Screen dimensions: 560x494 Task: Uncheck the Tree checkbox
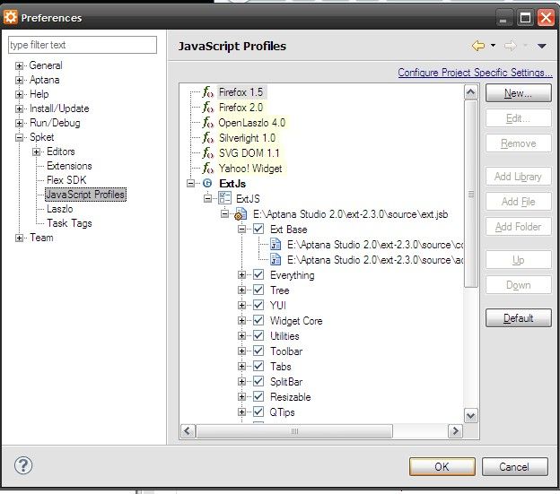click(258, 290)
